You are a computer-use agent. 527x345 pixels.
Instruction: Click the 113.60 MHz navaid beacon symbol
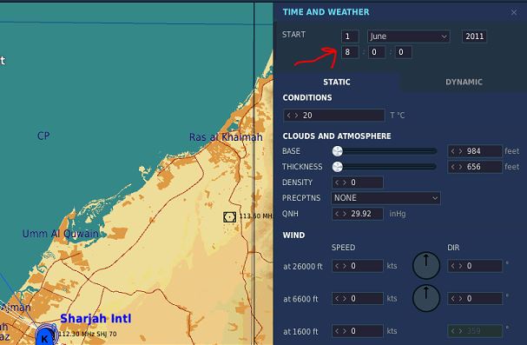[229, 217]
